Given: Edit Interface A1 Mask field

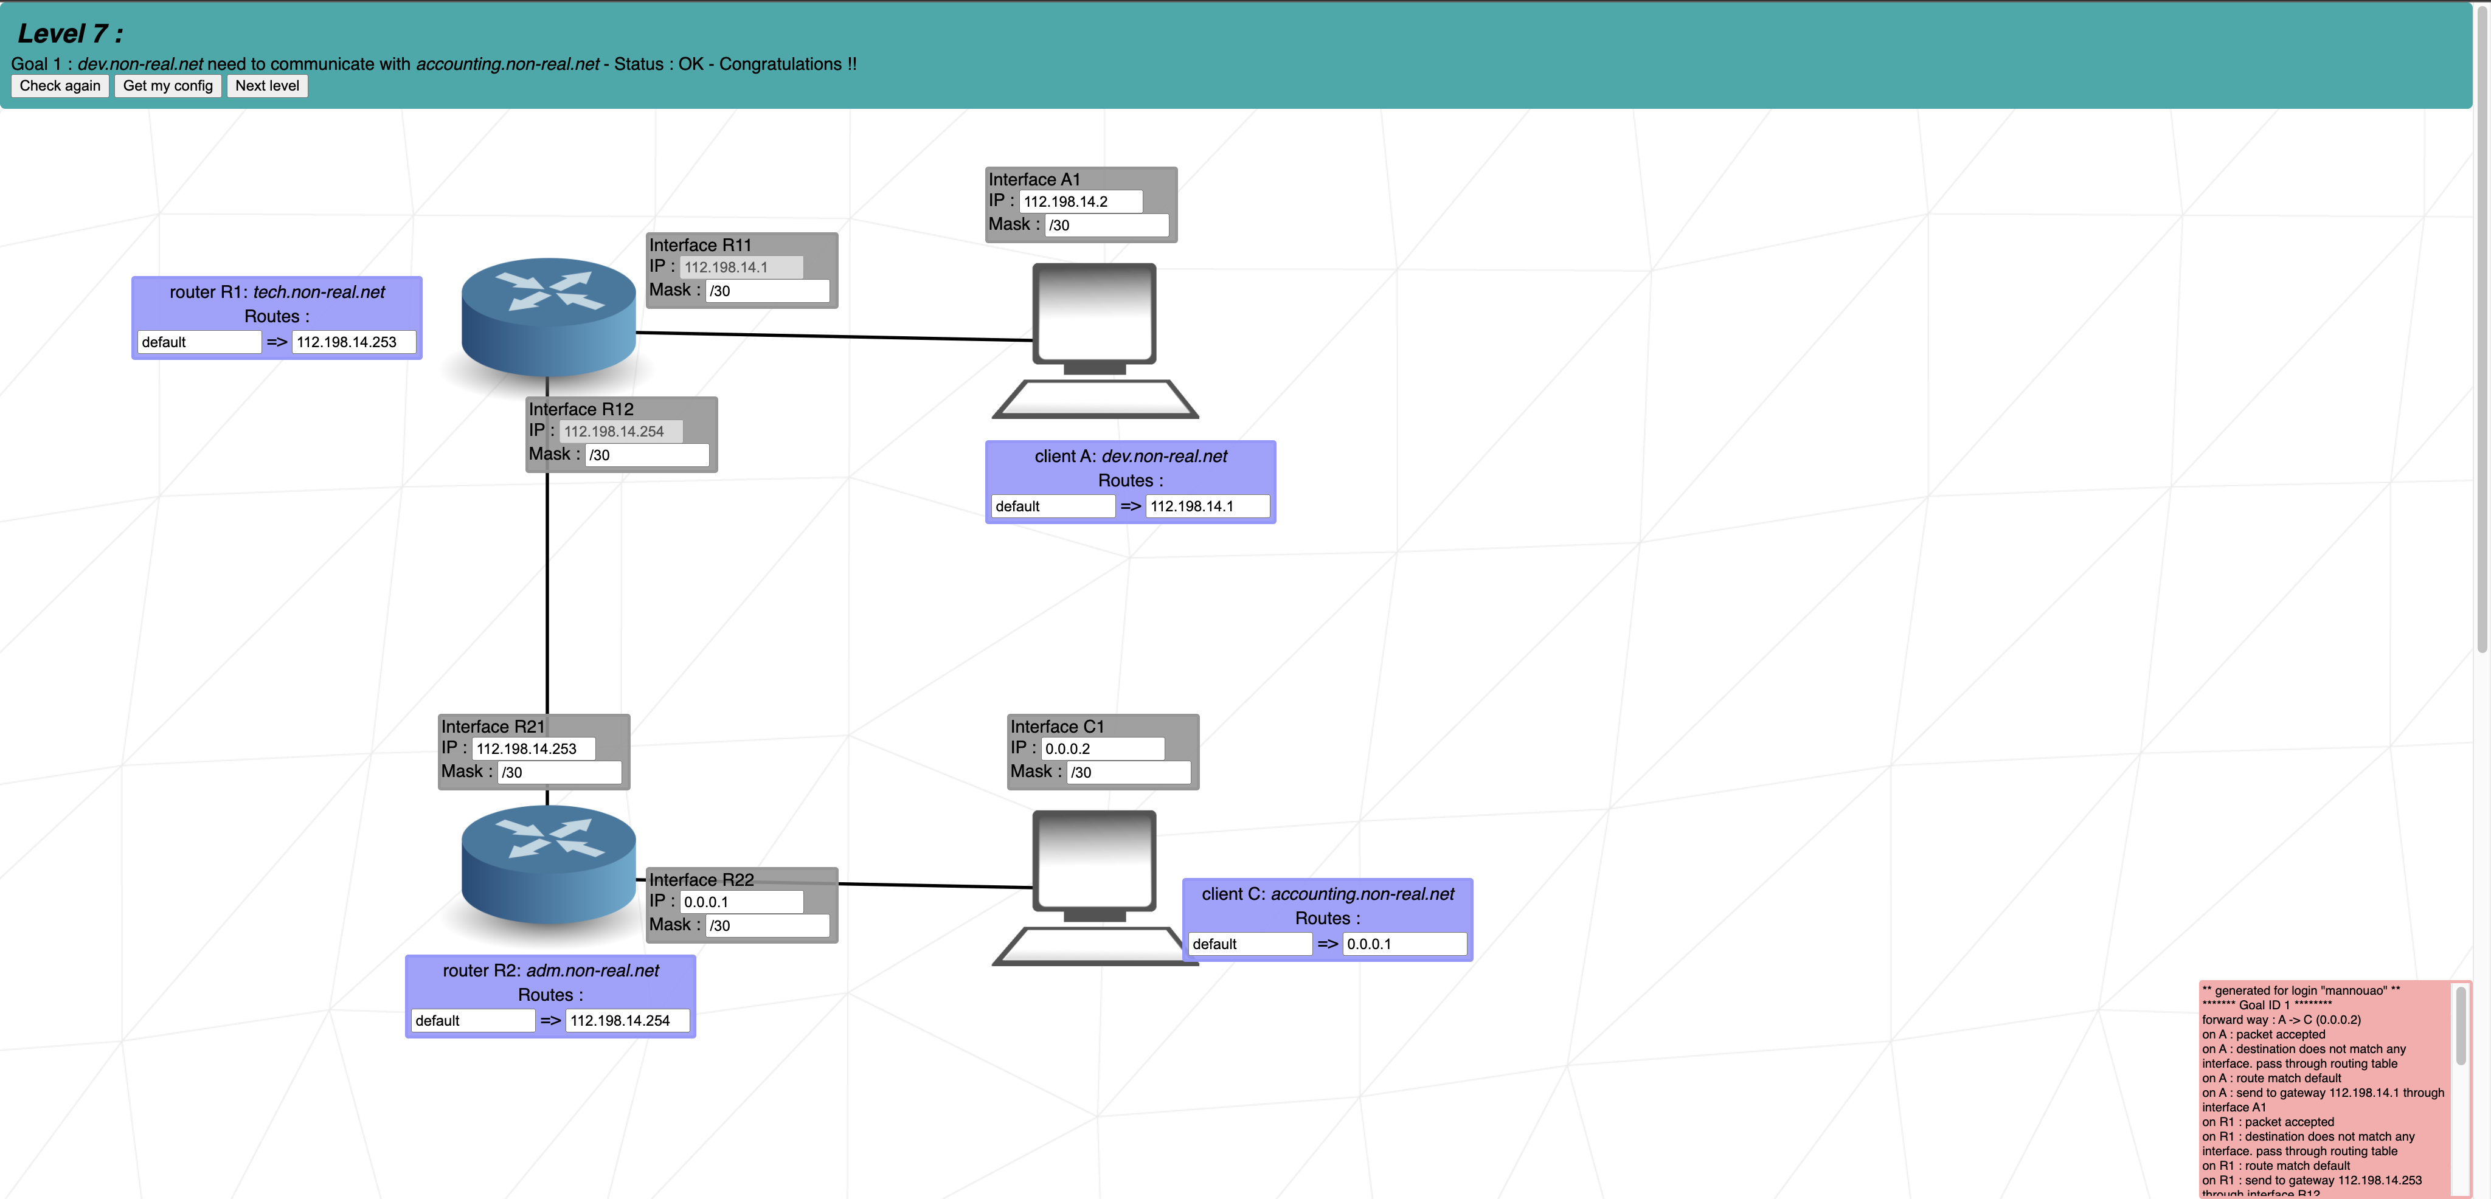Looking at the screenshot, I should (x=1106, y=226).
